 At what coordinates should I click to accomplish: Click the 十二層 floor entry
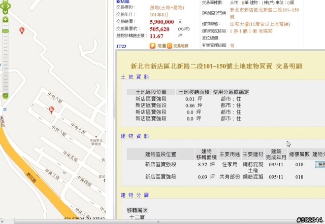point(137,217)
